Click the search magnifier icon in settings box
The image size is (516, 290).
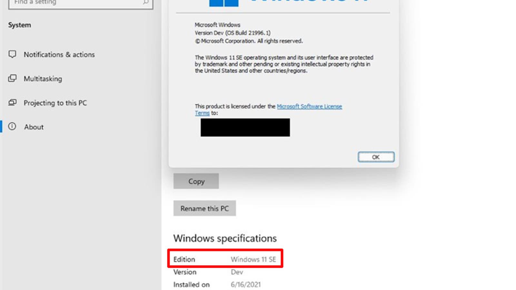pyautogui.click(x=146, y=2)
